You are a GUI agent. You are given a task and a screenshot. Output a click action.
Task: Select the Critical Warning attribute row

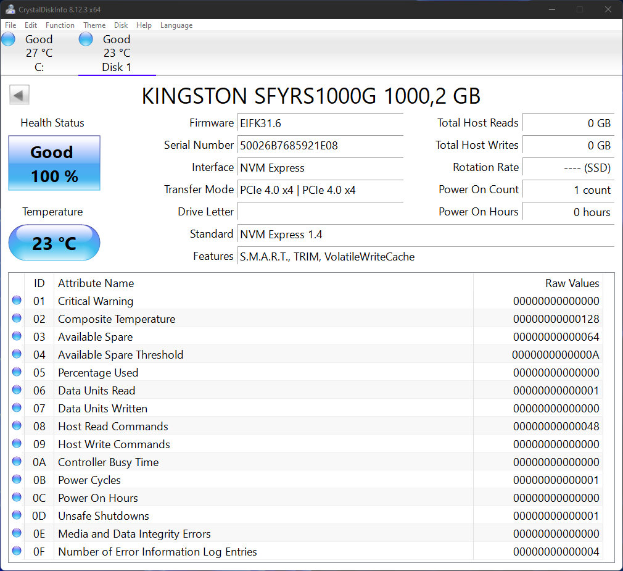point(306,301)
